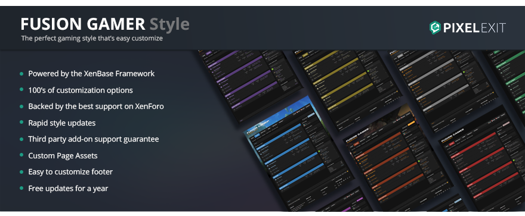Click the FUSION GAMER Style heading

click(x=105, y=24)
